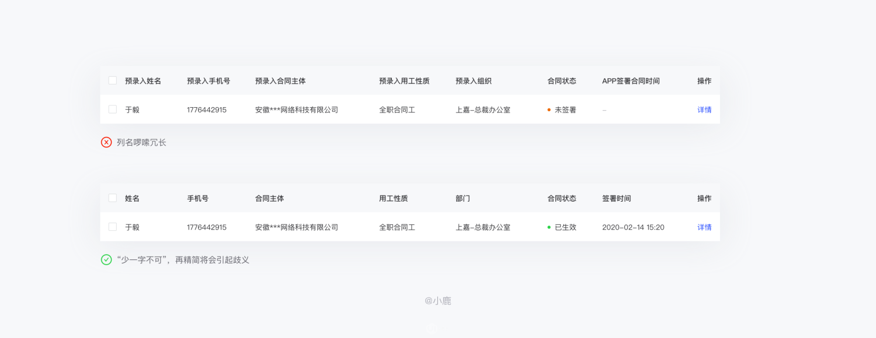Screen dimensions: 876x338
Task: Toggle select-all checkbox beside 姓名 header
Action: (113, 198)
